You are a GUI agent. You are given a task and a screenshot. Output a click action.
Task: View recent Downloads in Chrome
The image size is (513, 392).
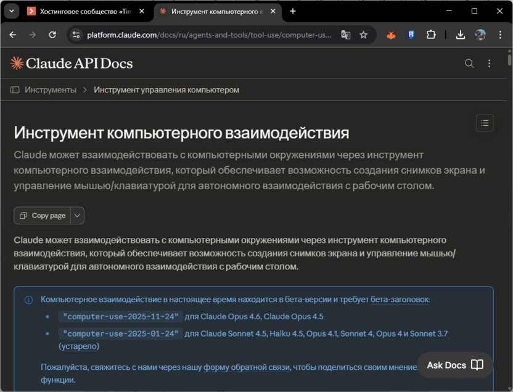(x=460, y=35)
